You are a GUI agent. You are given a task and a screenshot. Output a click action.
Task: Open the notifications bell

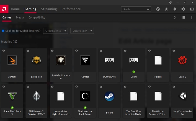click(175, 9)
